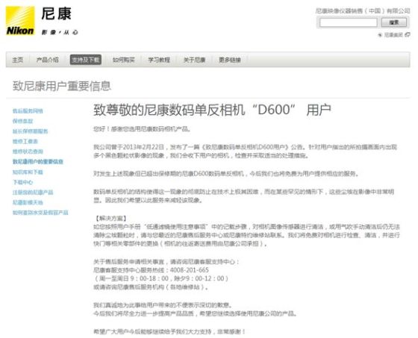This screenshot has width=418, height=338.
Task: Click the 【解决方案】 section heading
Action: pos(110,219)
